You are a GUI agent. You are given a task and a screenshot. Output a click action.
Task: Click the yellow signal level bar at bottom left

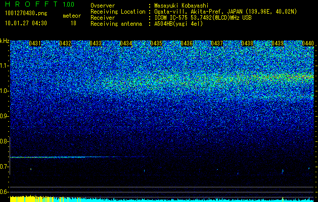[x=32, y=199]
